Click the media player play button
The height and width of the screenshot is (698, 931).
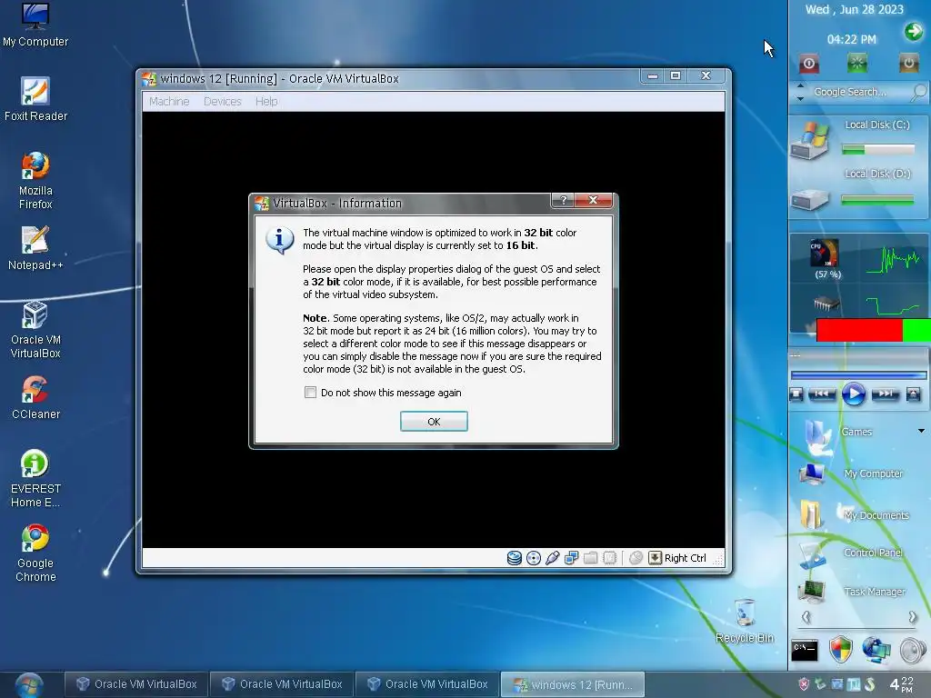853,394
